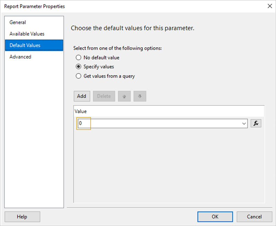Click the move value up arrow button
The image size is (276, 226).
pyautogui.click(x=124, y=96)
